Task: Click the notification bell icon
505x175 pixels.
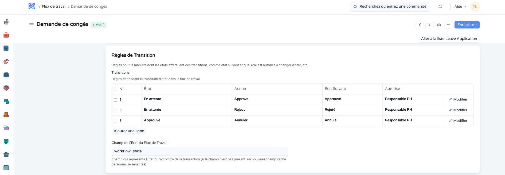Action: click(440, 7)
